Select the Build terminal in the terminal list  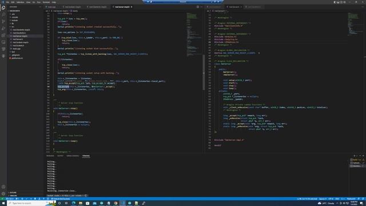(x=357, y=160)
